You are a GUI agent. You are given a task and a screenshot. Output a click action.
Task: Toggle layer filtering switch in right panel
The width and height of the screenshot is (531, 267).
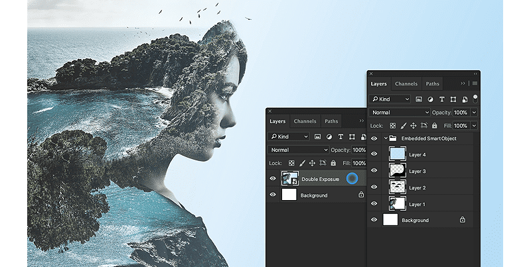coord(475,99)
